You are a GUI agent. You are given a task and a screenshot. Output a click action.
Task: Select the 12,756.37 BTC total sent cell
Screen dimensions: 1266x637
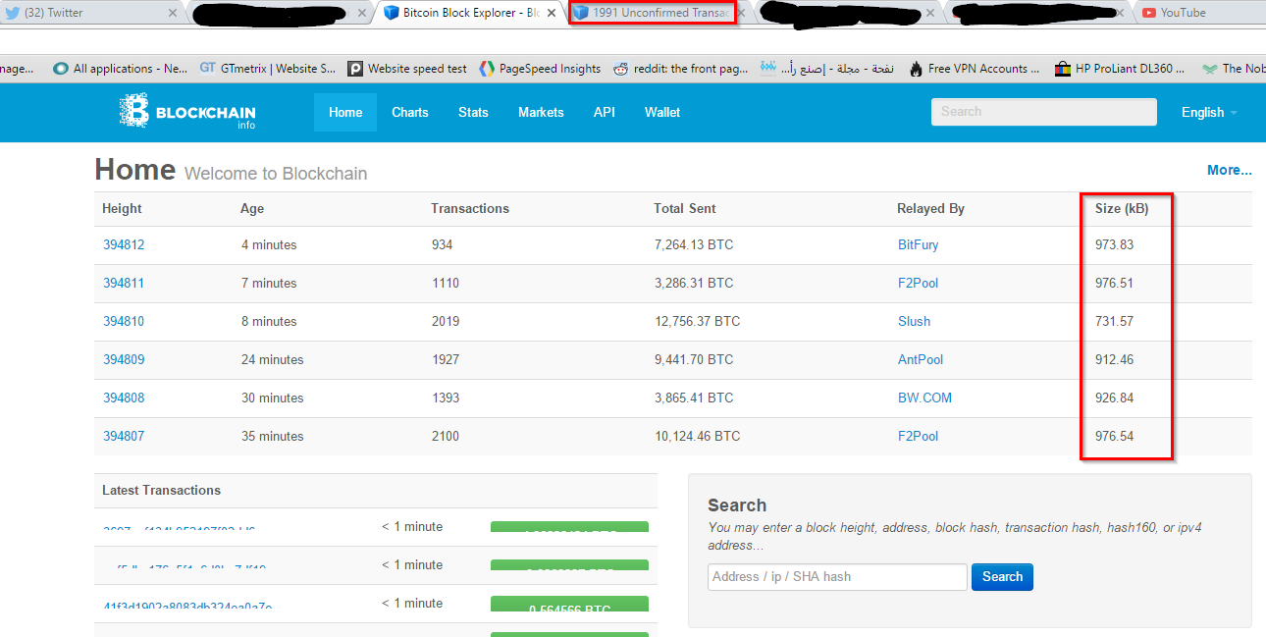point(698,321)
